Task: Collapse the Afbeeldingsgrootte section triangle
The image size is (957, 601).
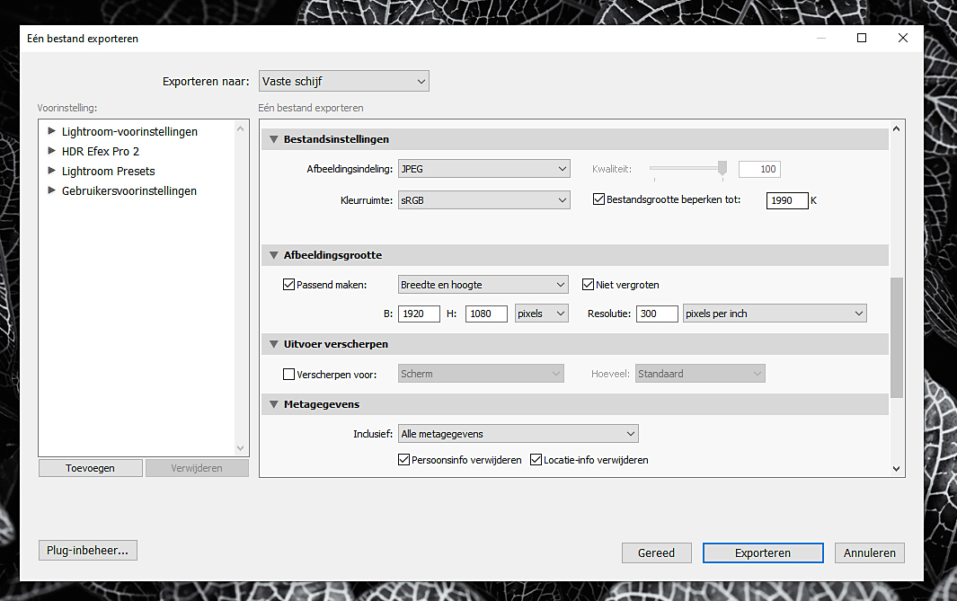Action: pyautogui.click(x=274, y=255)
